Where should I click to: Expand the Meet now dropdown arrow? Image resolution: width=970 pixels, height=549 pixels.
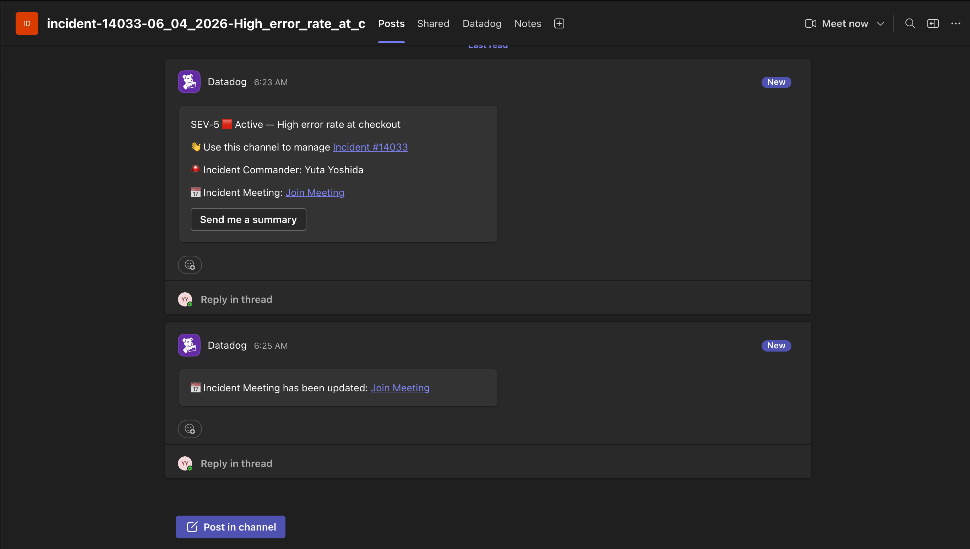click(x=881, y=23)
